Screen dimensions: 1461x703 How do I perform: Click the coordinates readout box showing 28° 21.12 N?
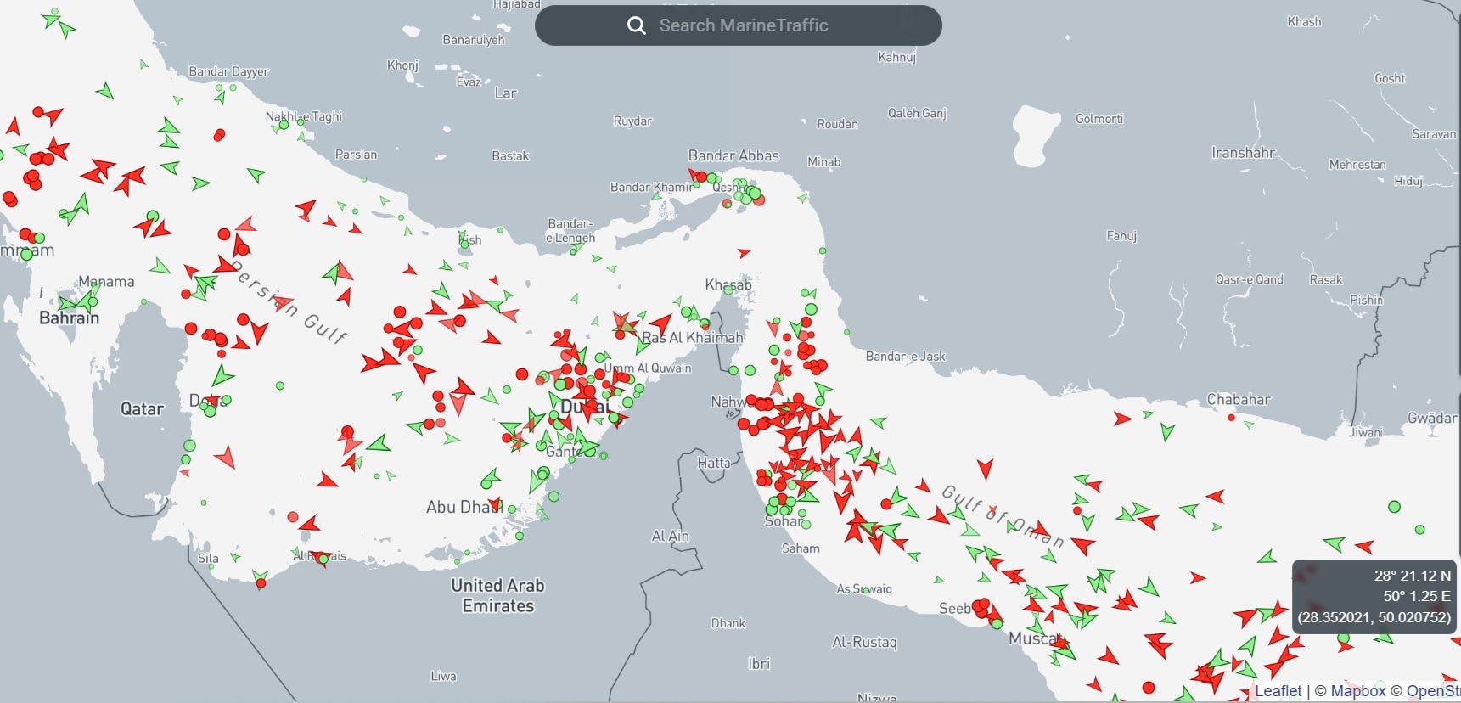(x=1374, y=596)
